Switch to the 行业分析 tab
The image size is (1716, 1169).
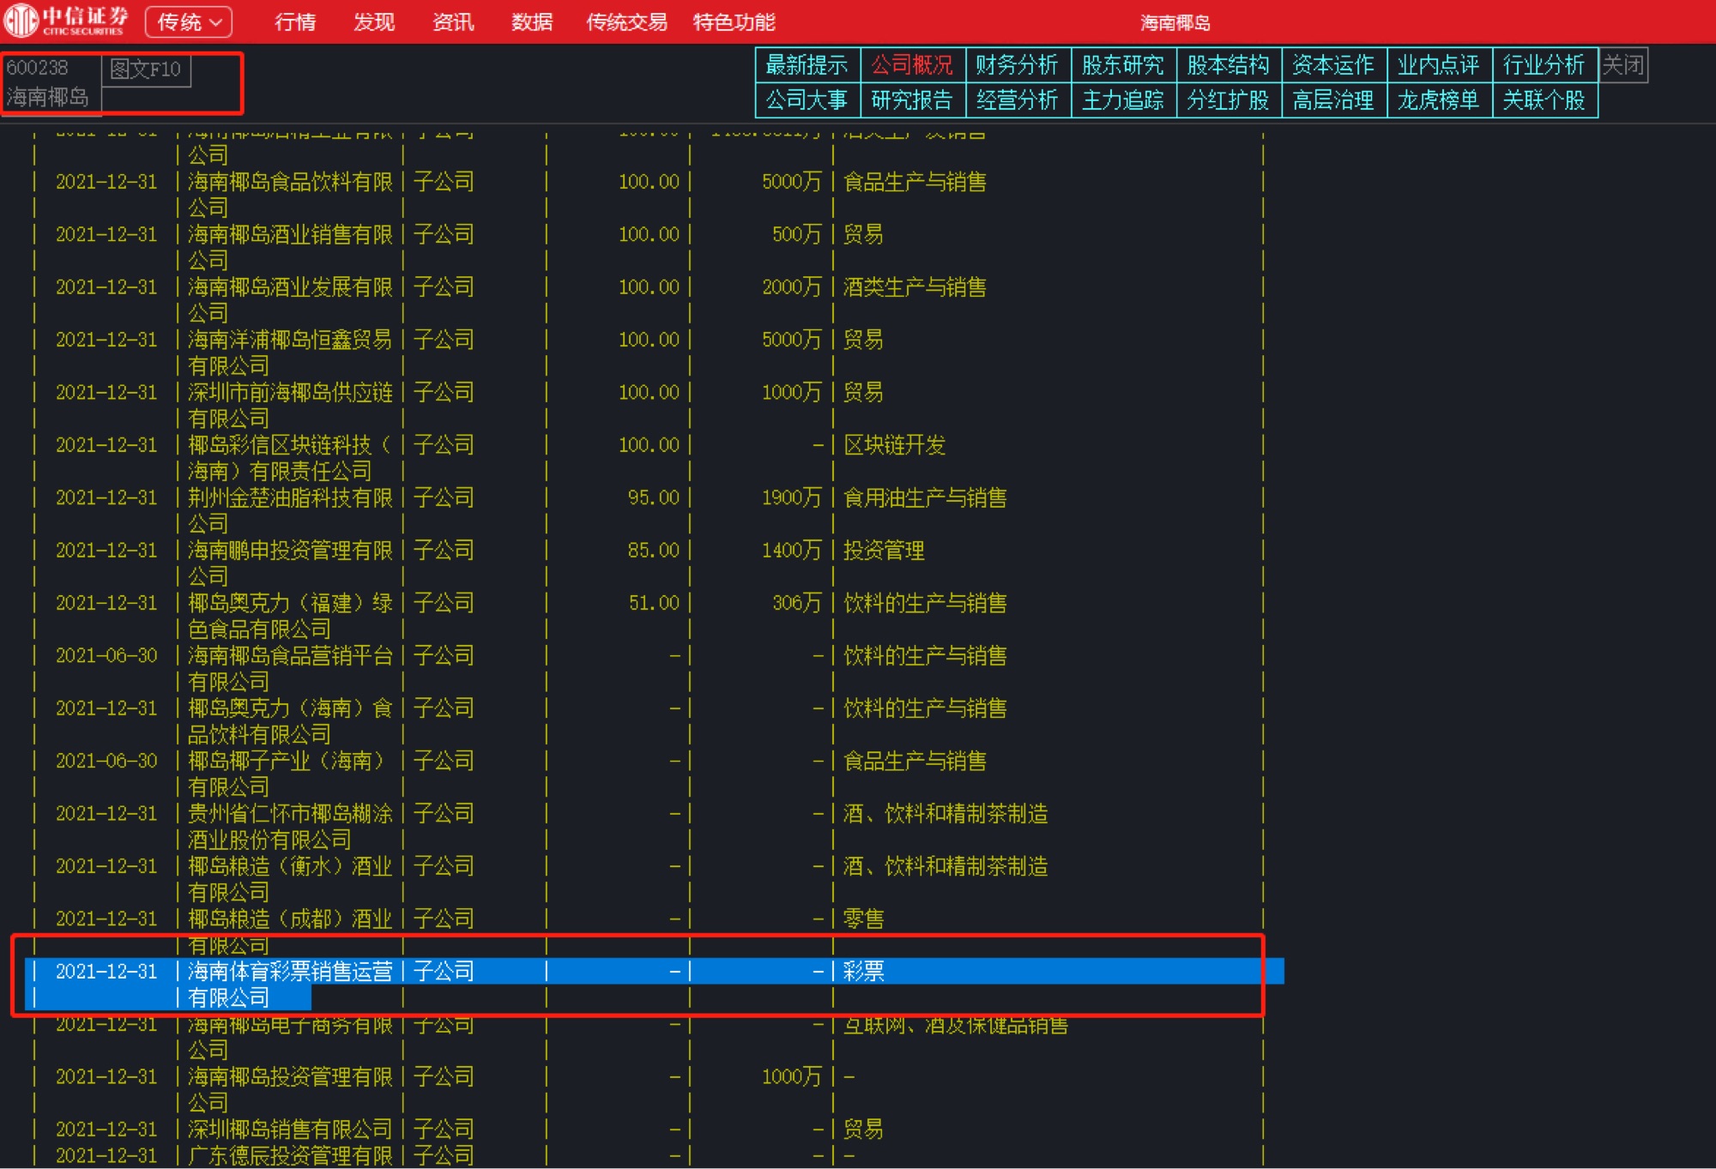(1544, 65)
